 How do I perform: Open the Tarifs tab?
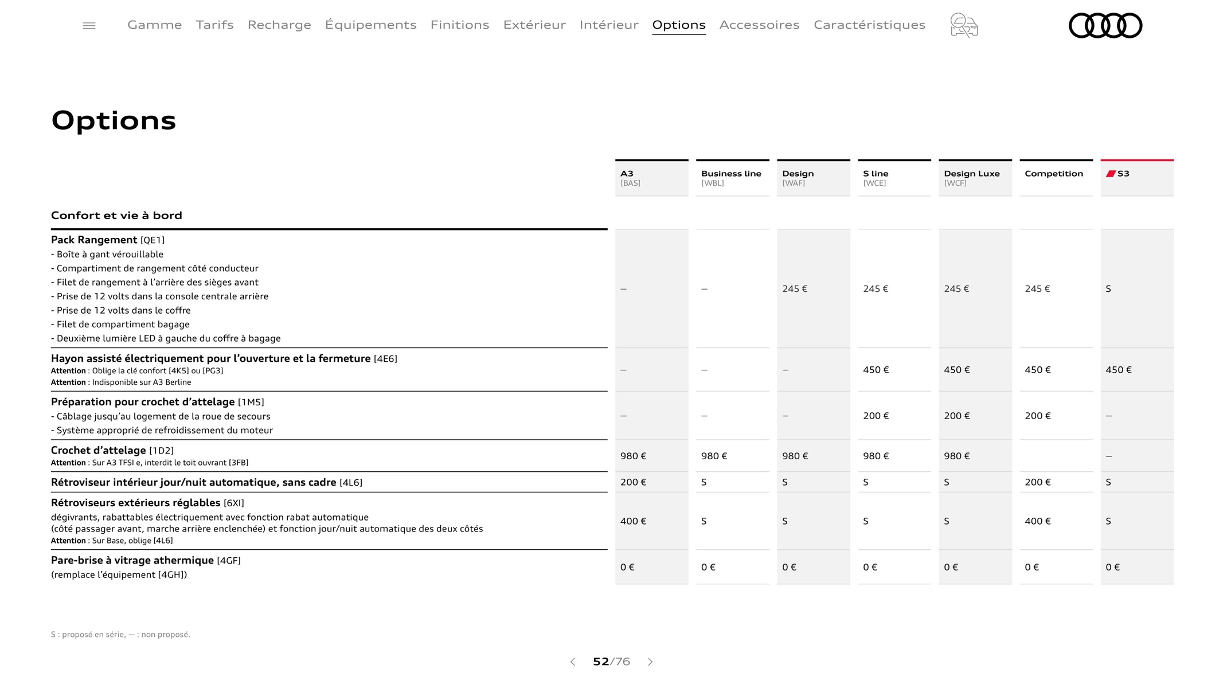(x=214, y=25)
